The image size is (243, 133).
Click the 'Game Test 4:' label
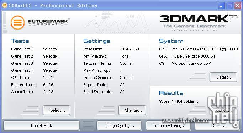pos(22,71)
